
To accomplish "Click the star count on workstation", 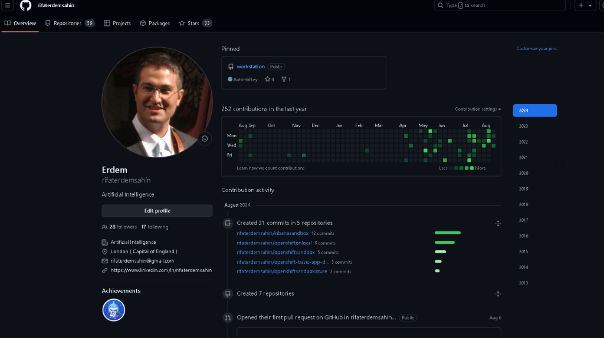I will 270,79.
